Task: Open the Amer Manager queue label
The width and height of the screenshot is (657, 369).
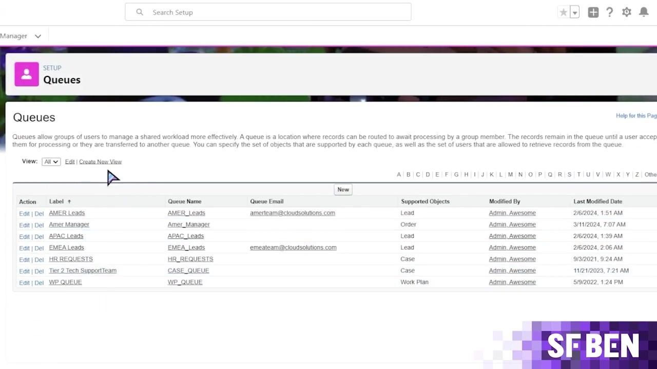Action: click(69, 224)
